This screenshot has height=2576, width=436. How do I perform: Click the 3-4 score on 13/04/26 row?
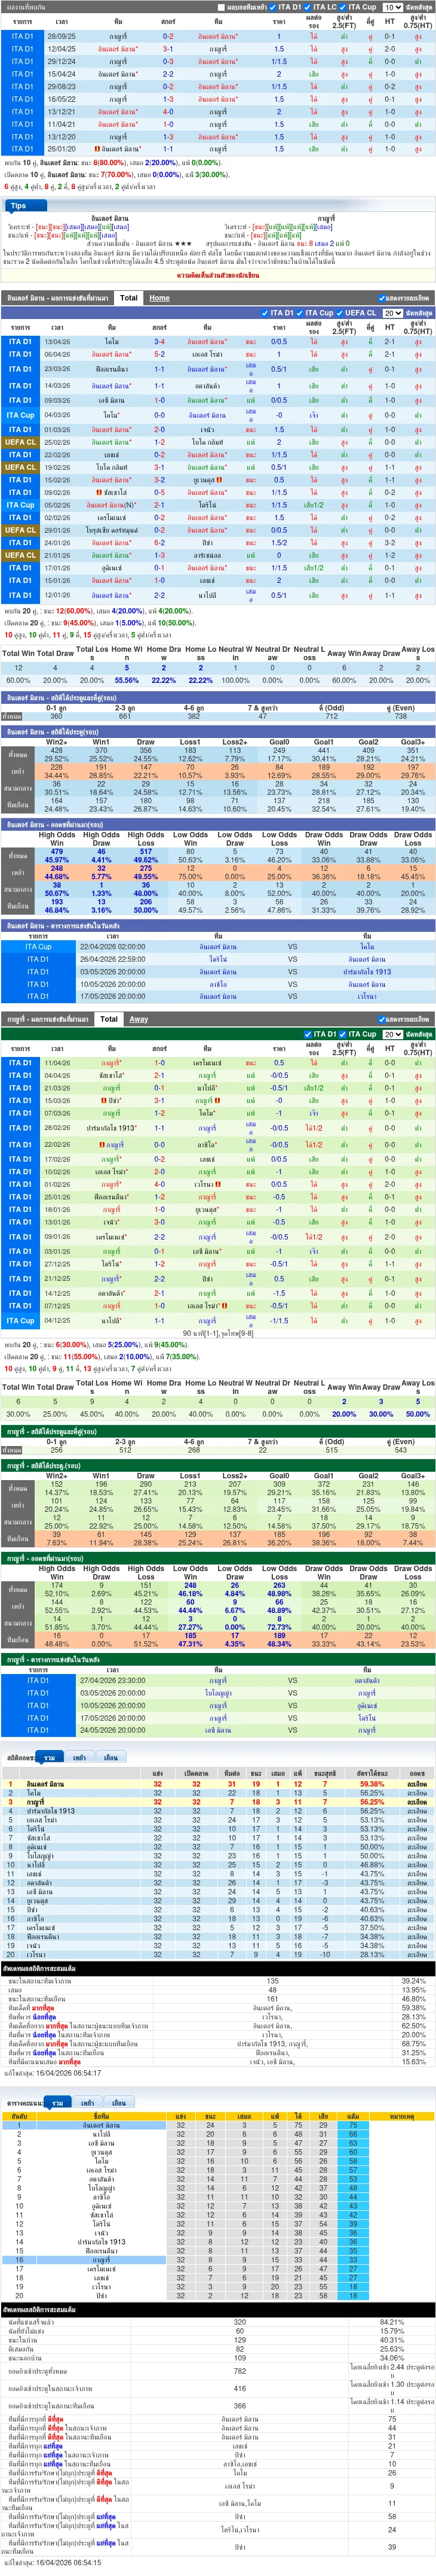(159, 342)
